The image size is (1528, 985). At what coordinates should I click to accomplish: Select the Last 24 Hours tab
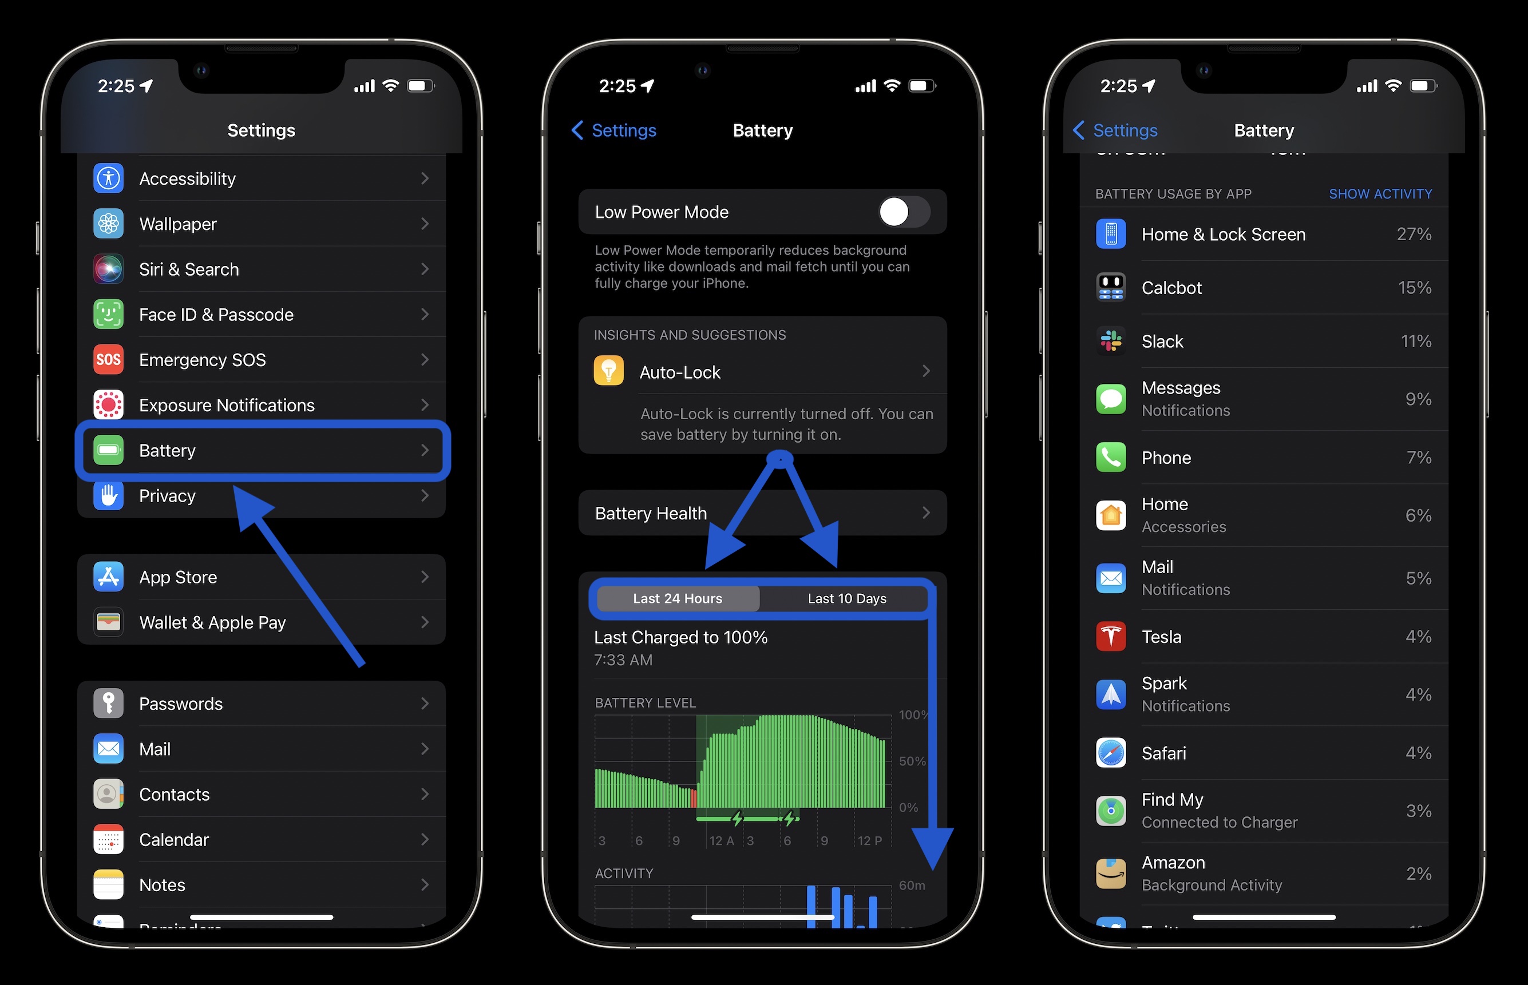(676, 599)
